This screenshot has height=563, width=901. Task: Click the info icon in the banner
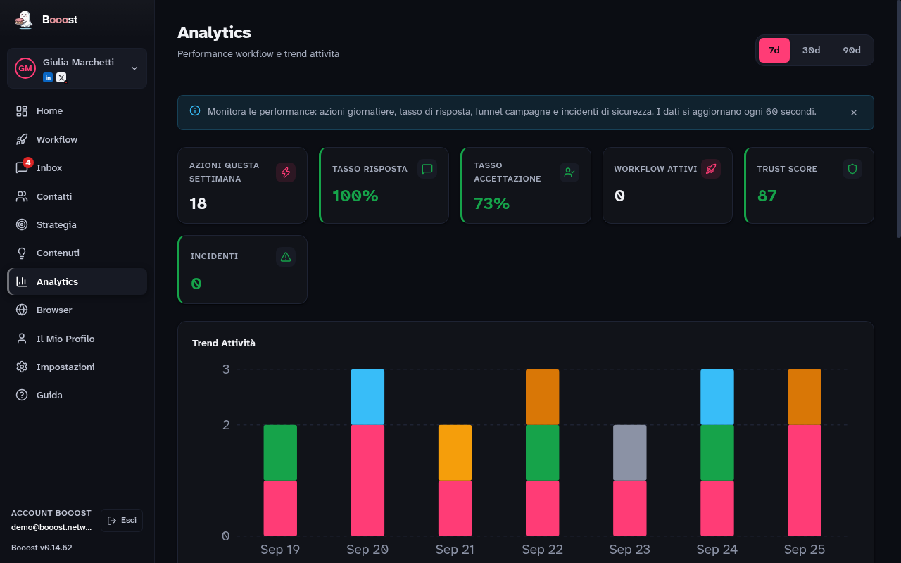[195, 111]
